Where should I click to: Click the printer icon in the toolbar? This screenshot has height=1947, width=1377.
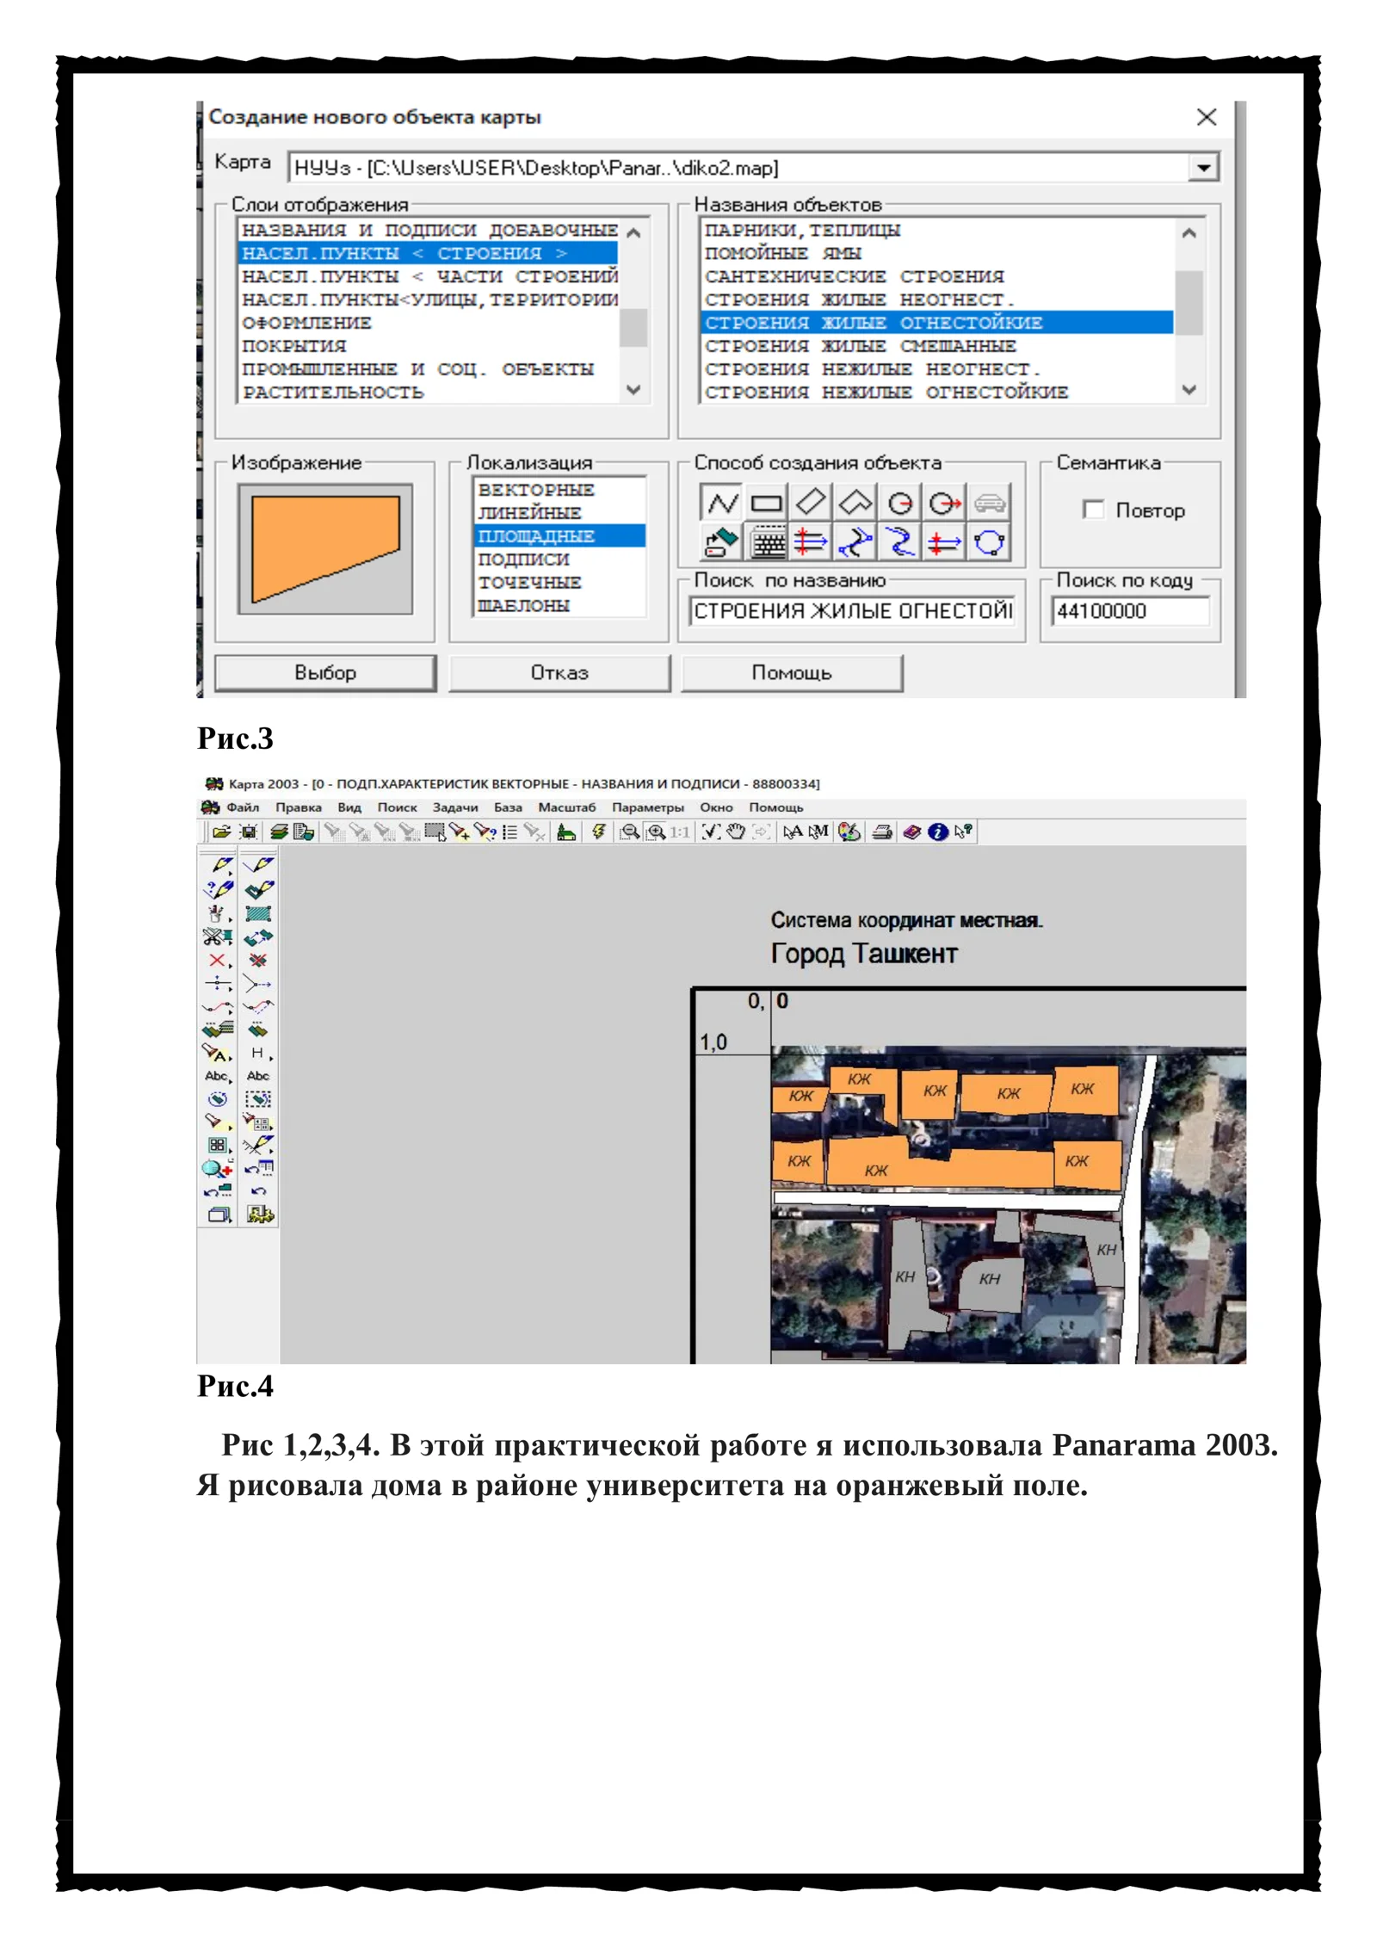click(x=882, y=831)
